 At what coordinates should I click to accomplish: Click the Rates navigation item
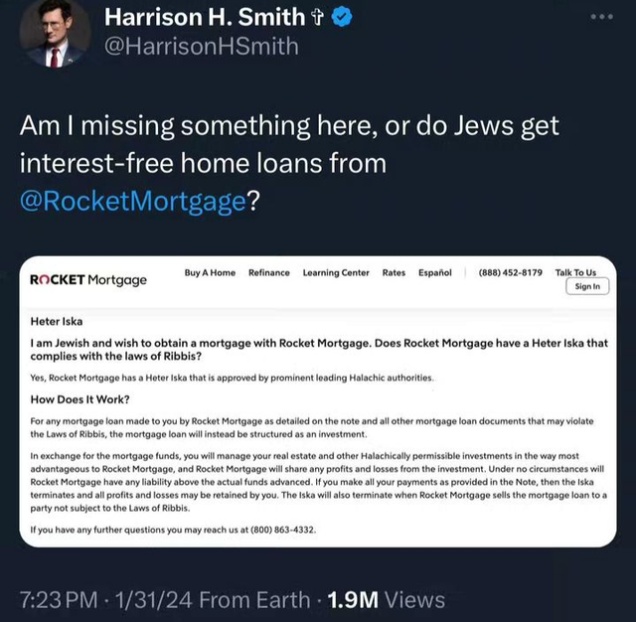point(394,272)
